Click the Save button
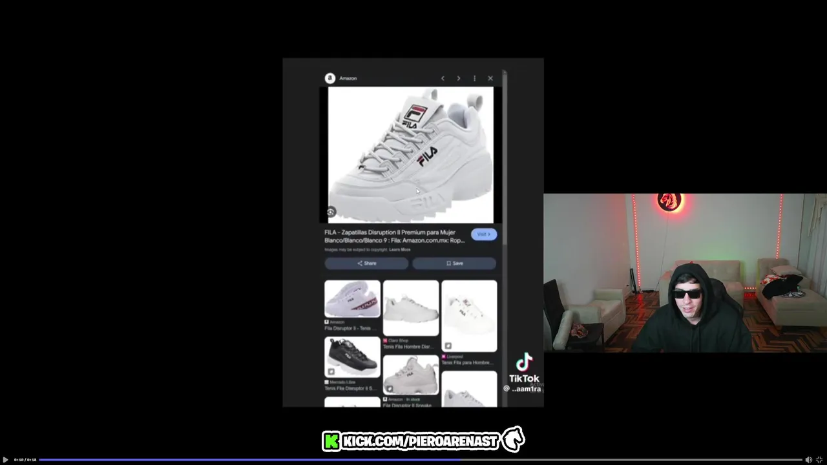 (x=454, y=263)
